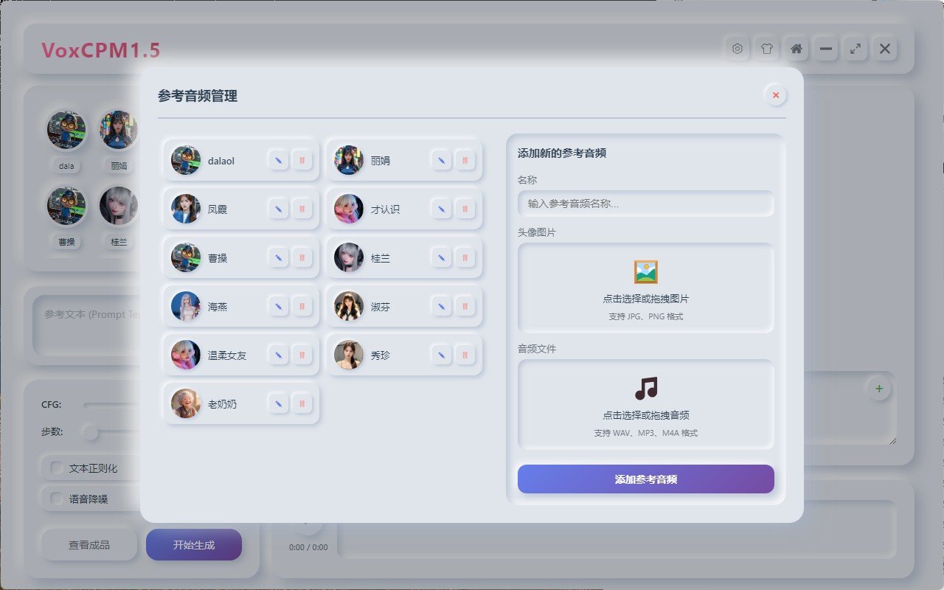This screenshot has height=590, width=944.
Task: Click the 曹操 avatar in the list
Action: tap(186, 258)
